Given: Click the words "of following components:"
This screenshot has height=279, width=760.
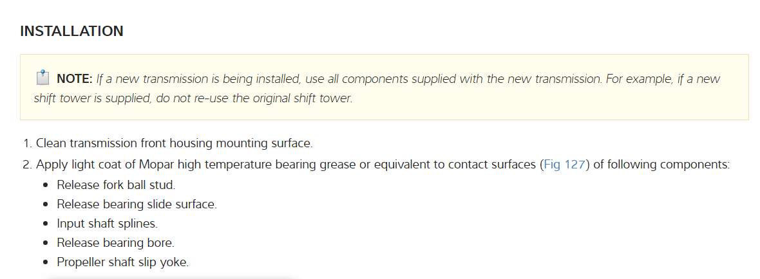Looking at the screenshot, I should 661,164.
